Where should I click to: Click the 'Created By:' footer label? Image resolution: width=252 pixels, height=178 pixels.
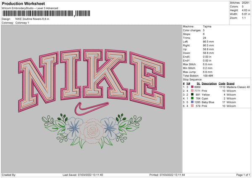point(9,175)
